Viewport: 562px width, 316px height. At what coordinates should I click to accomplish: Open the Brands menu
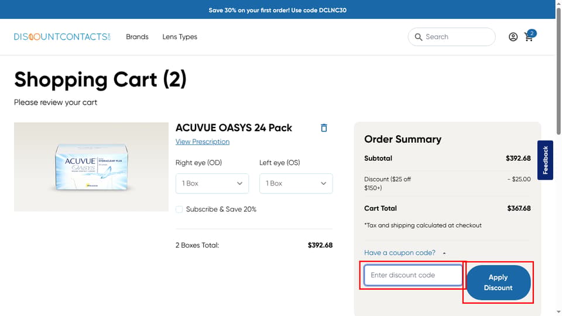click(137, 37)
